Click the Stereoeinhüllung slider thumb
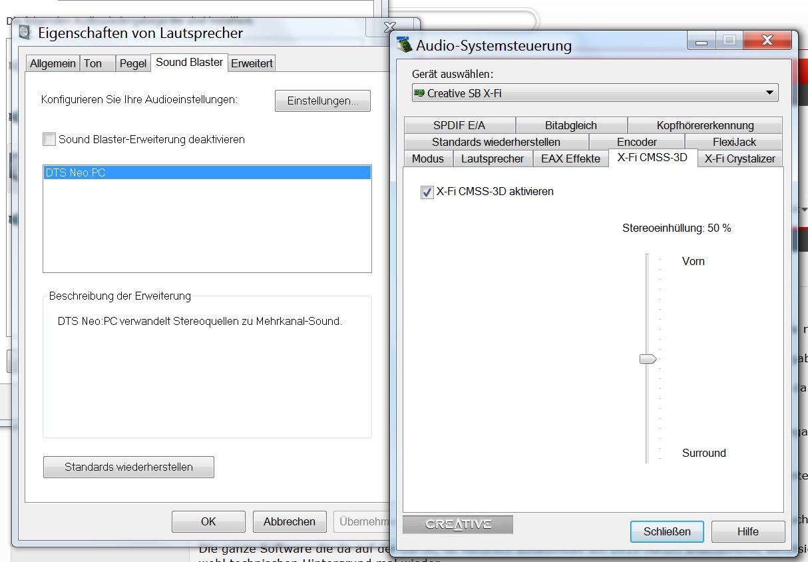The width and height of the screenshot is (808, 562). 648,359
